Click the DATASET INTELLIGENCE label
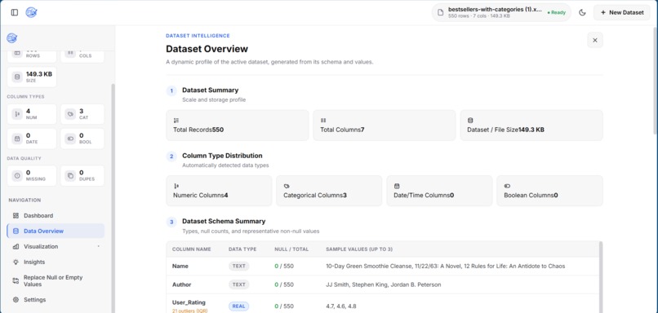The width and height of the screenshot is (658, 313). coord(198,36)
